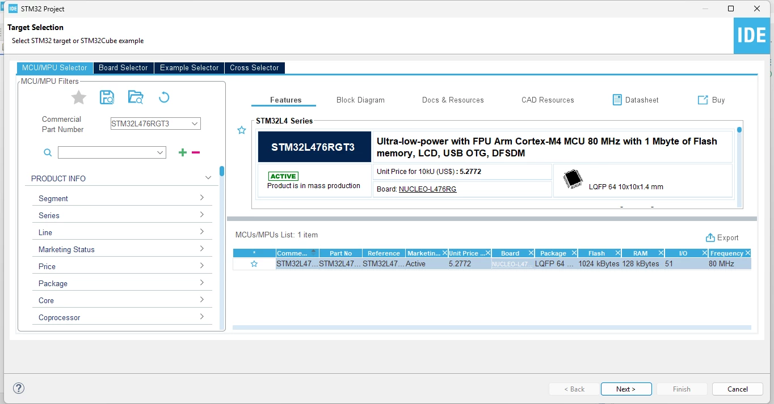Open Commercial Part Number dropdown
This screenshot has width=774, height=404.
[x=195, y=124]
